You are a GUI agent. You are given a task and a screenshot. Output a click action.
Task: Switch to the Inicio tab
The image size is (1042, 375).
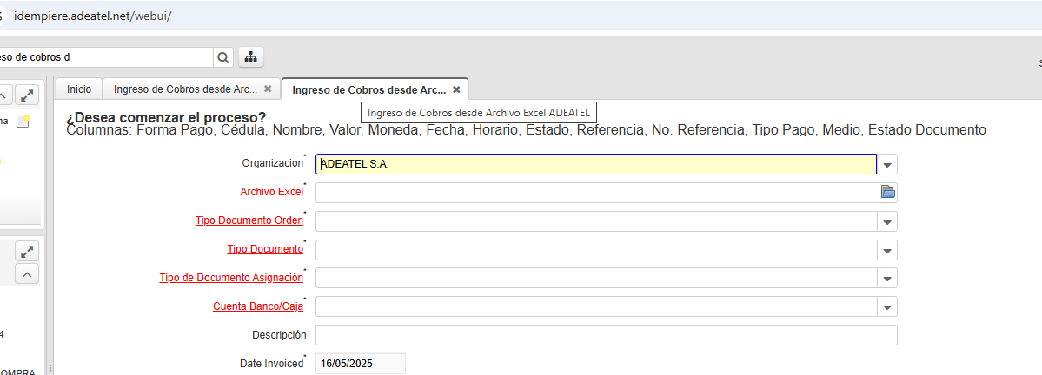click(x=79, y=89)
